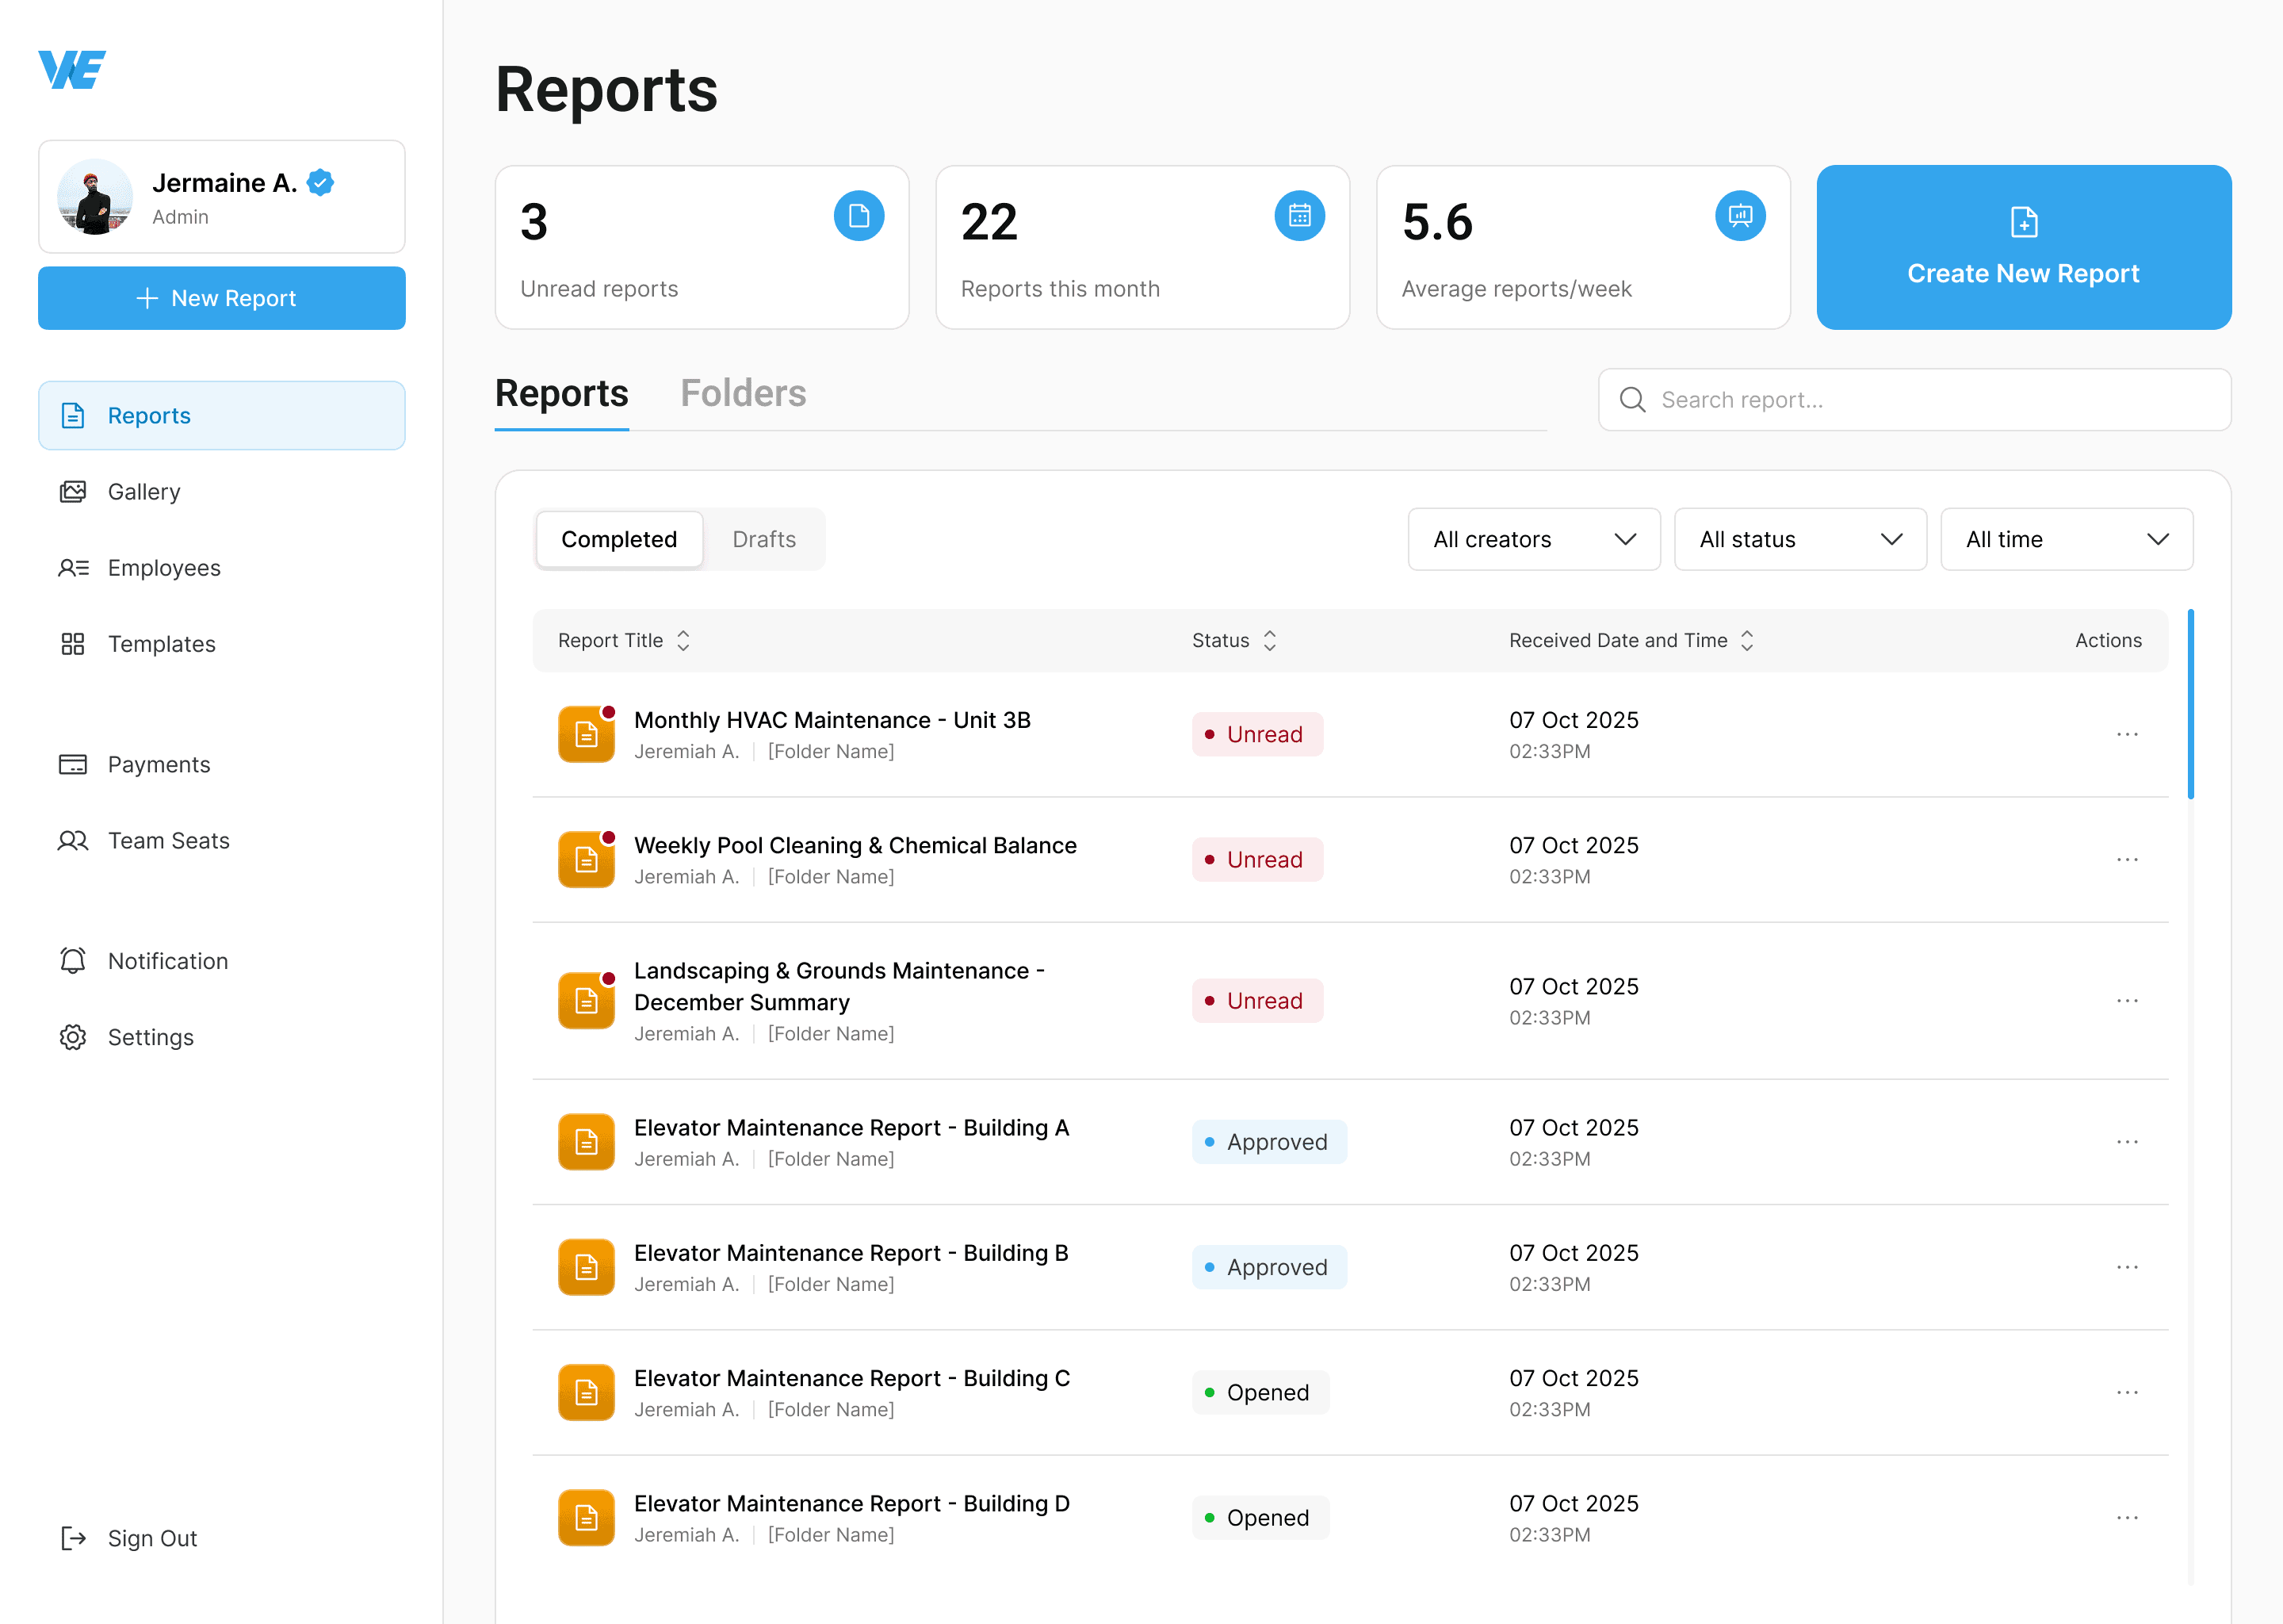
Task: Open Templates grid icon in sidebar
Action: 73,644
